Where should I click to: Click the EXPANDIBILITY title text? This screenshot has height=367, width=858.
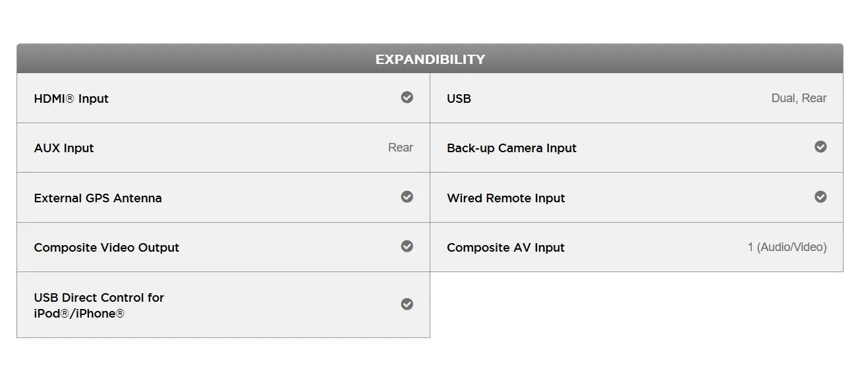coord(430,59)
